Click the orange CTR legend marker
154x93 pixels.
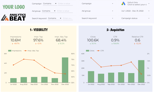click(98, 51)
